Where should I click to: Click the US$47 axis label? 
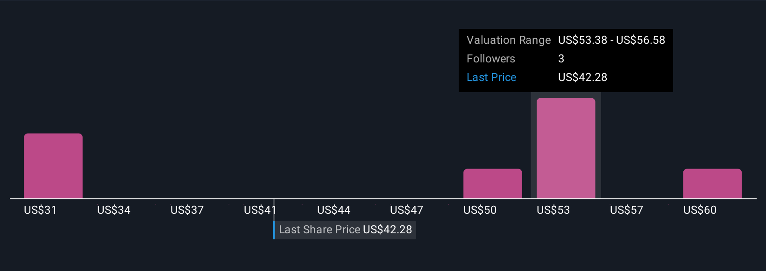(406, 210)
